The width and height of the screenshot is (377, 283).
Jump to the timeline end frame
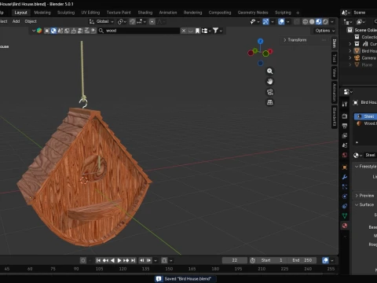pyautogui.click(x=134, y=260)
